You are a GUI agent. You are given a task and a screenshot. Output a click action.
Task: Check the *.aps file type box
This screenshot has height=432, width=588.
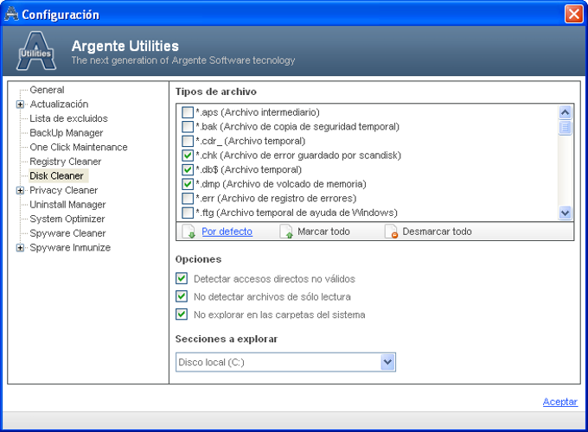pos(188,112)
